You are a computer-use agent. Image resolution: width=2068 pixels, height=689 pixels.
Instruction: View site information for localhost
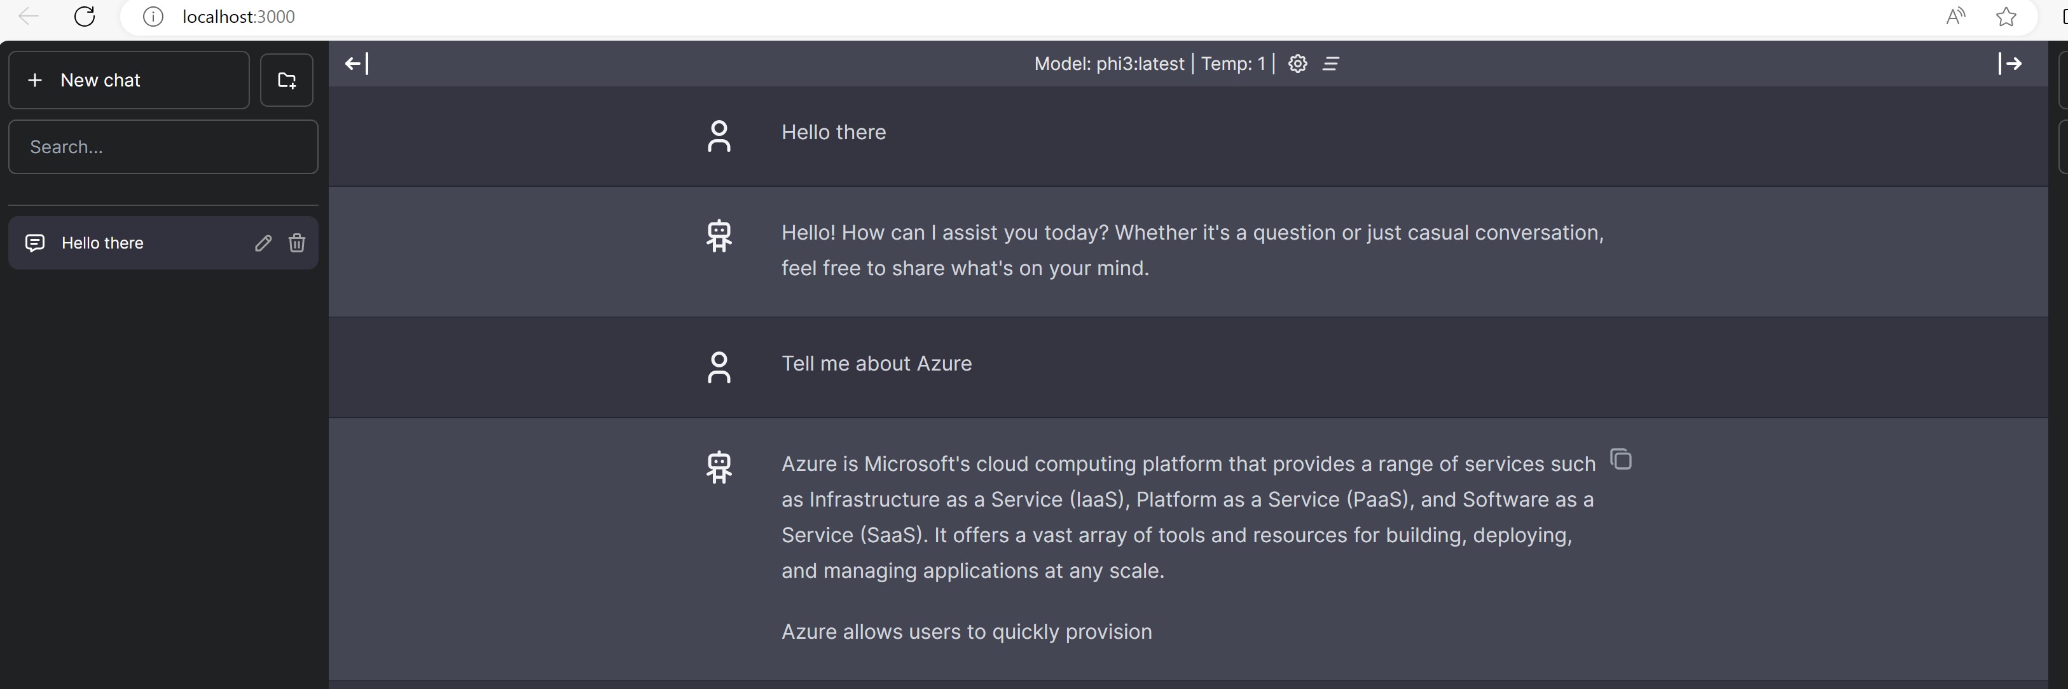(153, 16)
